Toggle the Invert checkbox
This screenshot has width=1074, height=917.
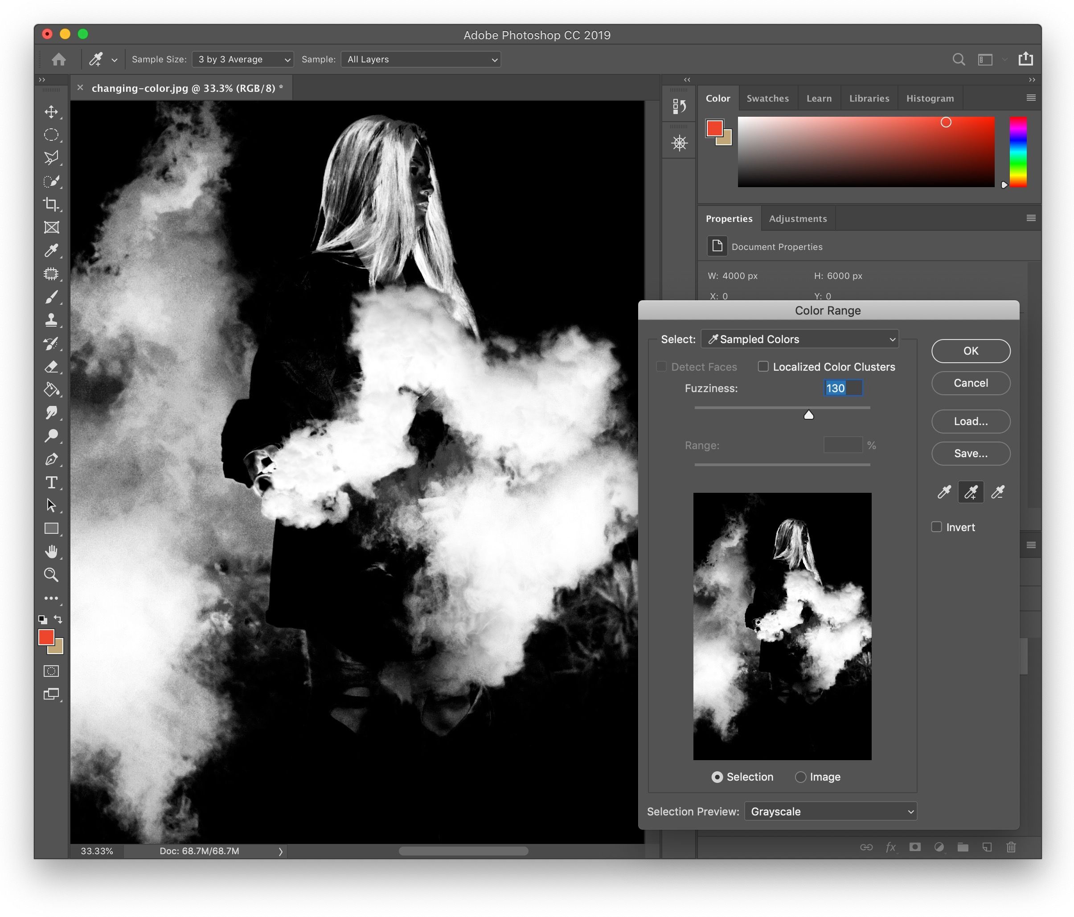click(x=937, y=527)
